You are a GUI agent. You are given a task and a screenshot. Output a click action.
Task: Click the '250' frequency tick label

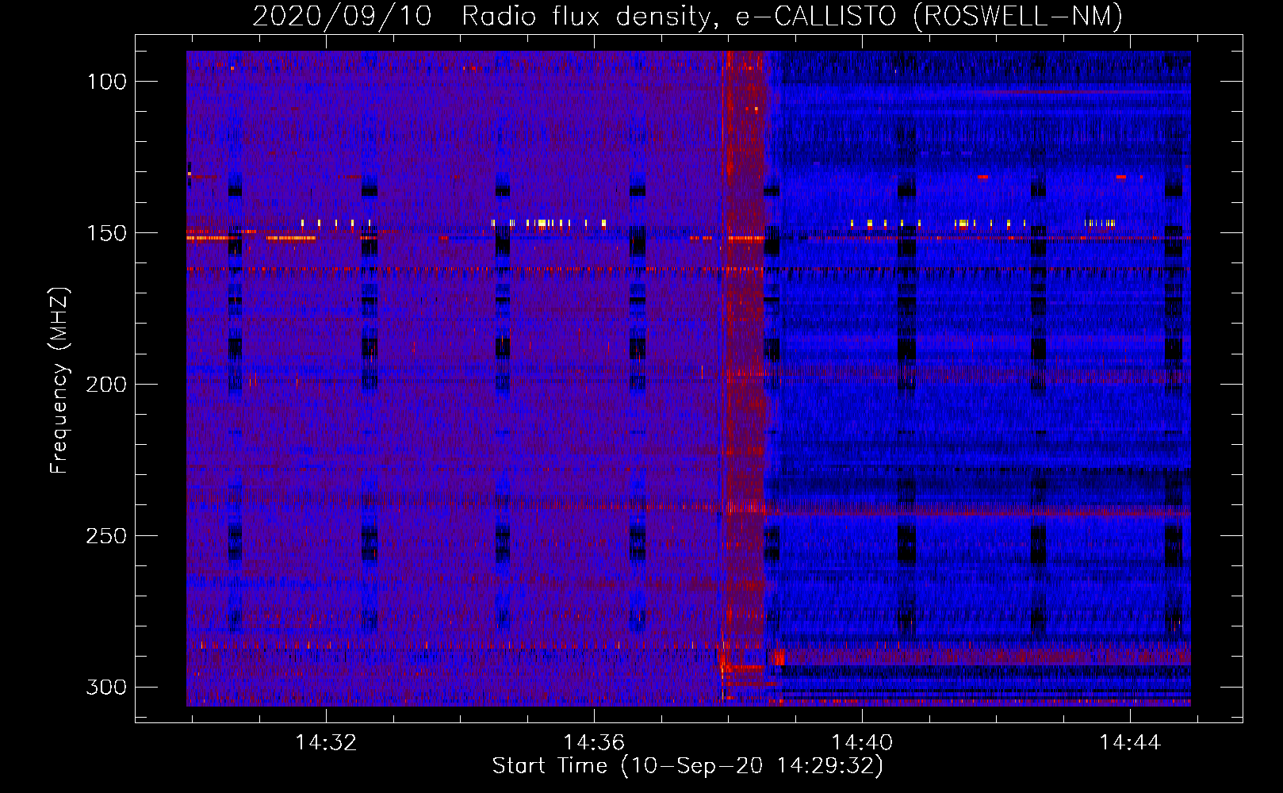(106, 536)
